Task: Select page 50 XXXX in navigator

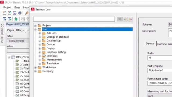Action: 25,80
